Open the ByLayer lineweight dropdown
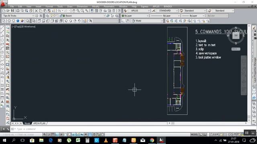Screen dimensions: 257x144 point(204,16)
